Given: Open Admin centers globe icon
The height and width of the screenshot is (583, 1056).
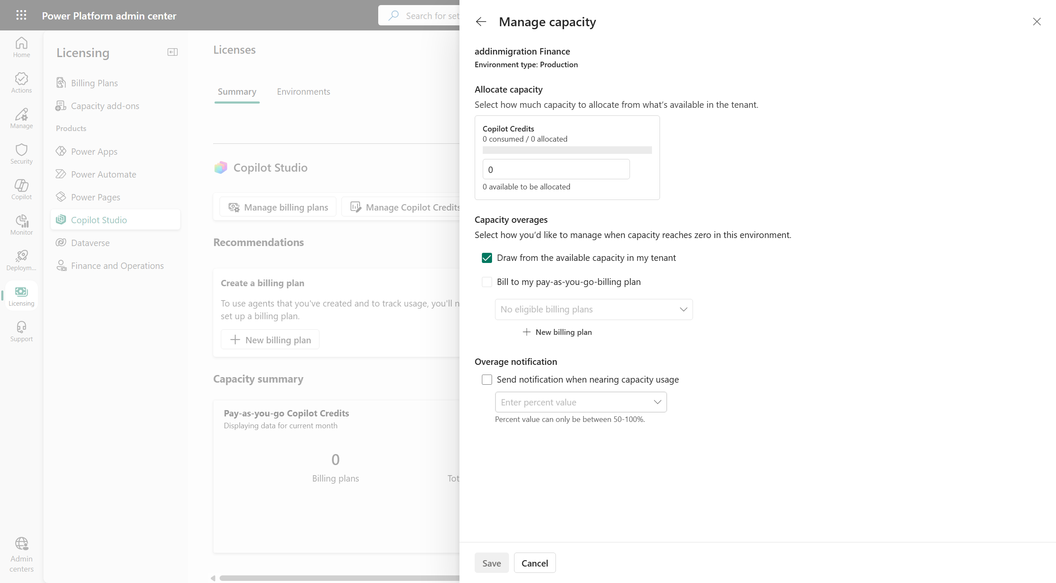Looking at the screenshot, I should click(22, 543).
